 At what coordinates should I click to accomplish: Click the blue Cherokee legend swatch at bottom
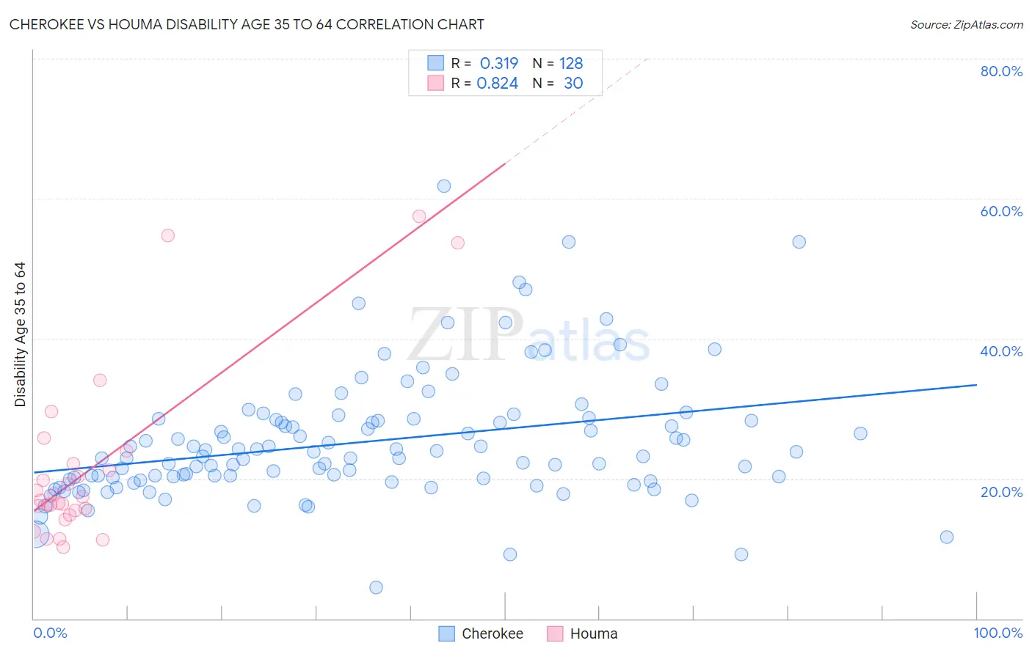[x=446, y=633]
